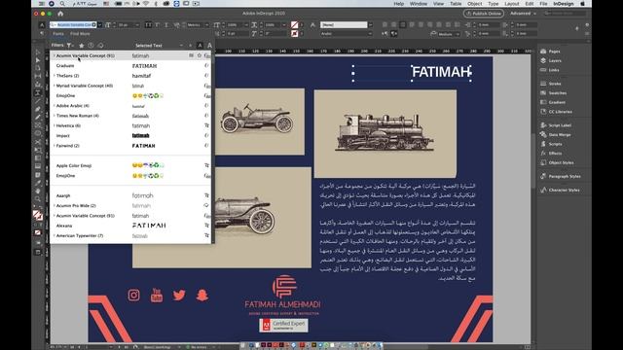Viewport: 623px width, 350px height.
Task: Go to the Home screen icon
Action: pos(60,14)
